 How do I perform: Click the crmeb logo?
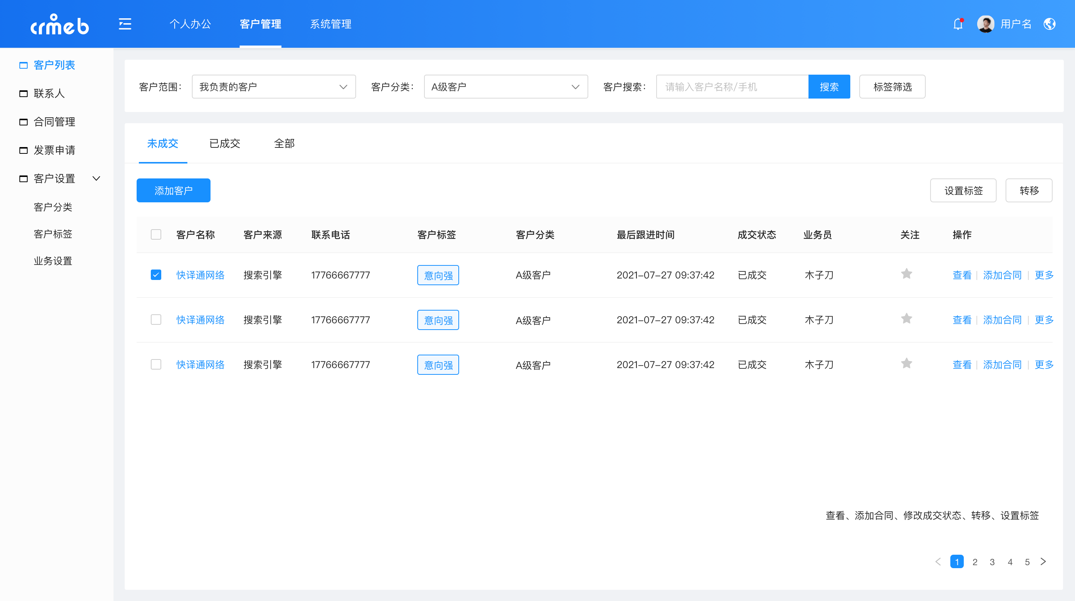[x=60, y=24]
